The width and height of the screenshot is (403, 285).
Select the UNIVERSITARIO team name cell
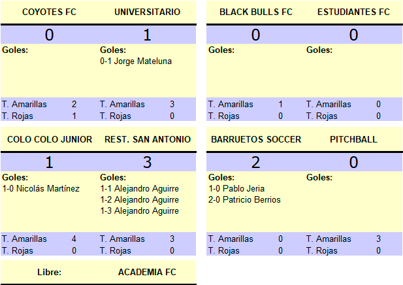[147, 12]
